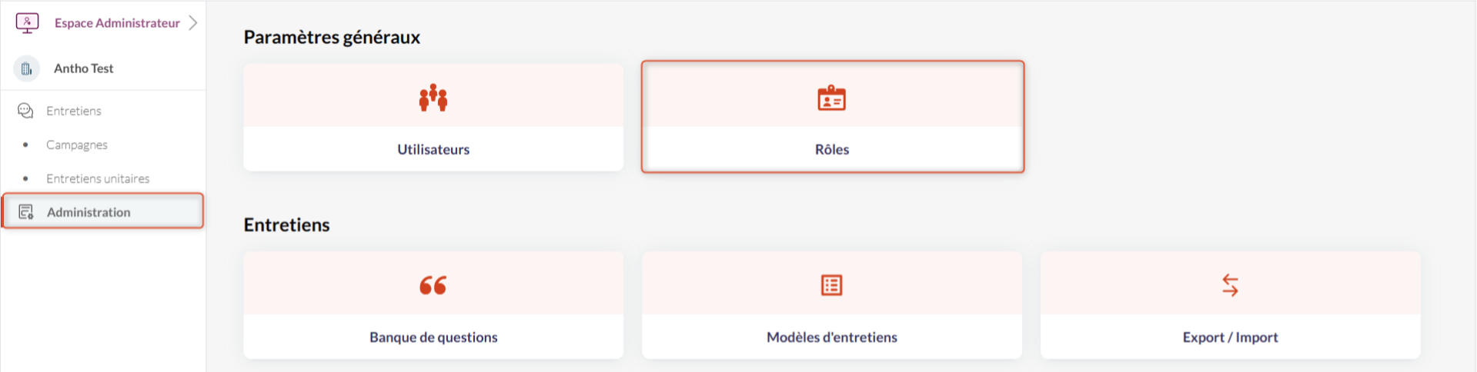Click the Banque de questions quote icon

coord(433,285)
